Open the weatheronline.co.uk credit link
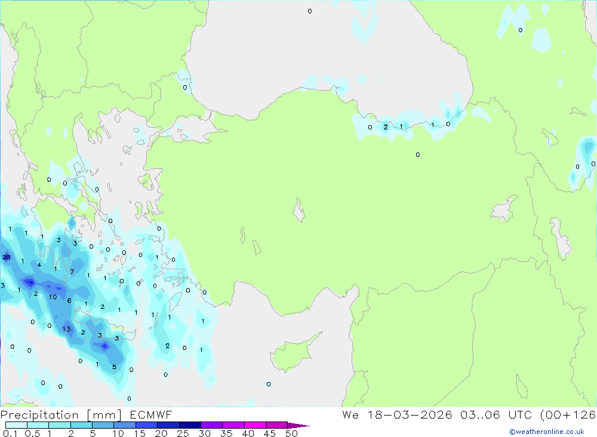Screen dimensions: 597x437 (x=547, y=432)
